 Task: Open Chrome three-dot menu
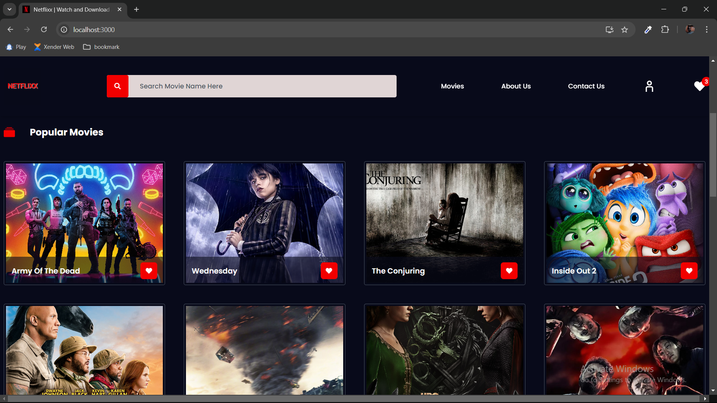(707, 30)
